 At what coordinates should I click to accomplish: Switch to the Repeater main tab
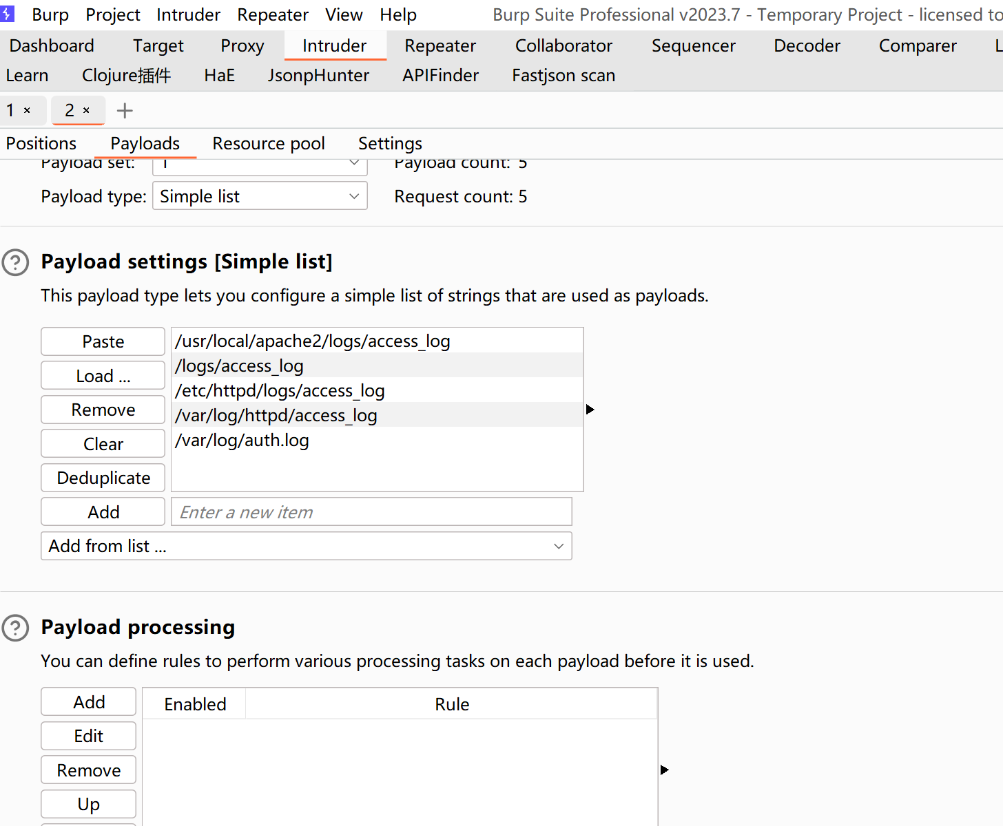440,45
